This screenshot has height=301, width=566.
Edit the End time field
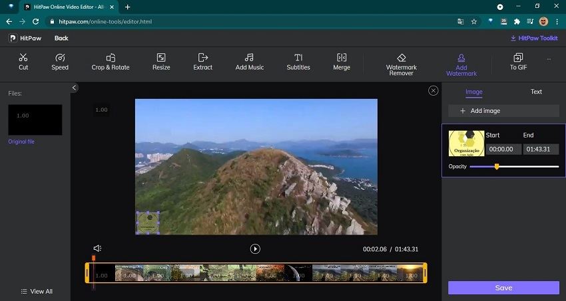[541, 149]
